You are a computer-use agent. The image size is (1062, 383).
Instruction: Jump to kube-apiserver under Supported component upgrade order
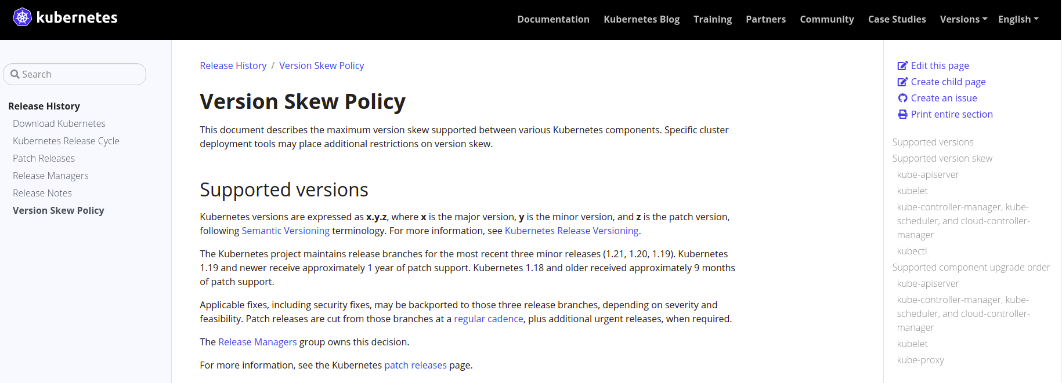928,283
